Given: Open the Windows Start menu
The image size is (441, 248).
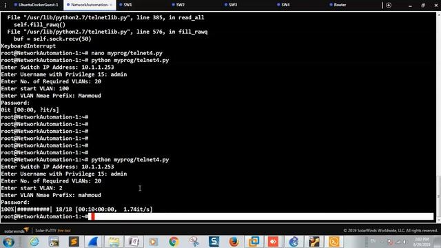Looking at the screenshot, I should click(x=8, y=242).
